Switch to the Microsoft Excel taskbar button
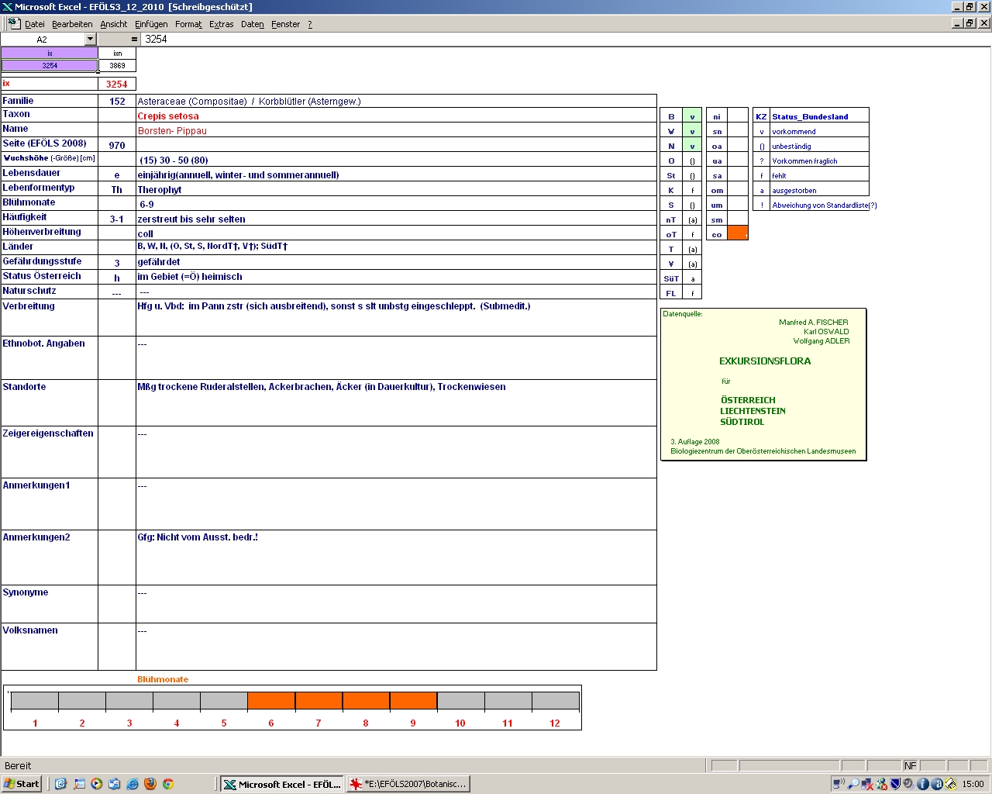Image resolution: width=992 pixels, height=794 pixels. [x=282, y=784]
